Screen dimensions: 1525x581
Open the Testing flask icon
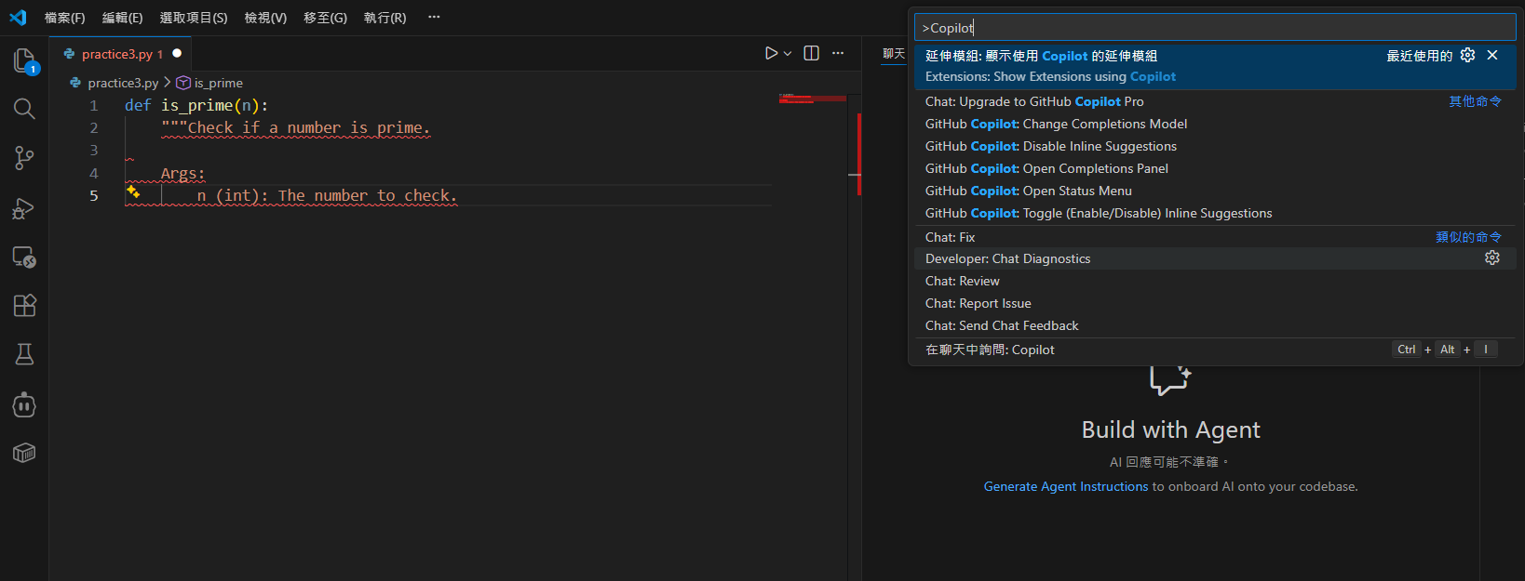pos(24,354)
